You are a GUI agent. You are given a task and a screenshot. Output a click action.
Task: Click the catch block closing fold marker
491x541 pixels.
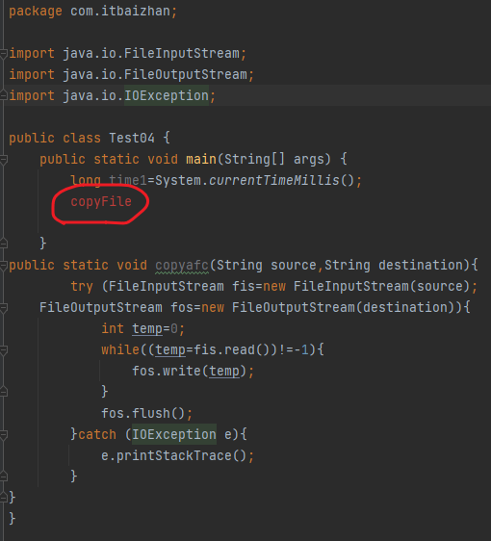3,477
